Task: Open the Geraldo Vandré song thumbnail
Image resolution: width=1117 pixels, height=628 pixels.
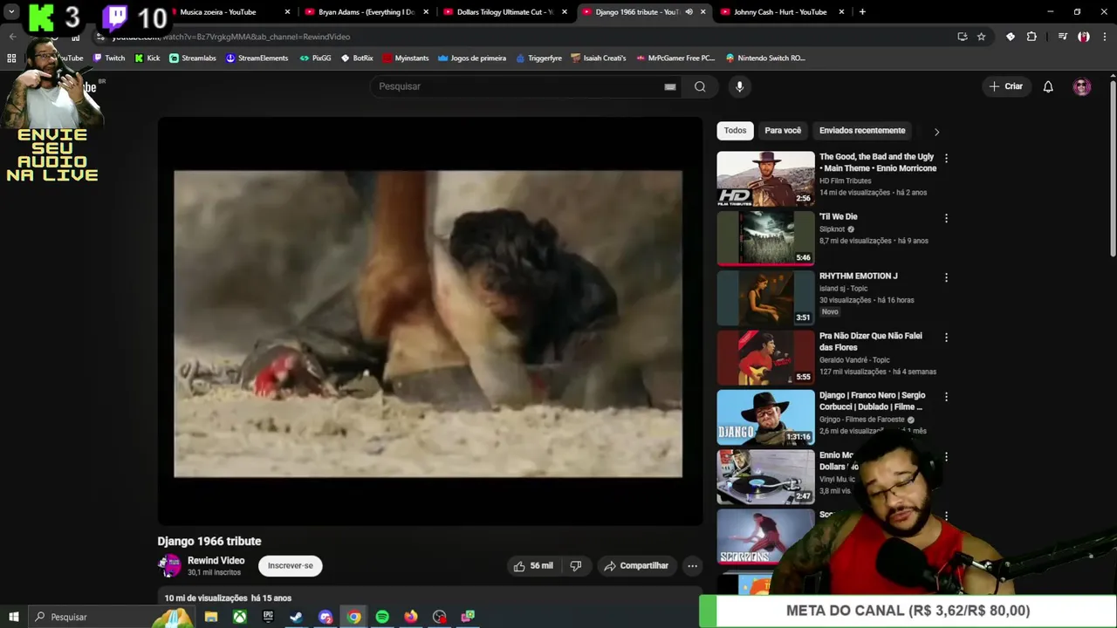Action: (x=765, y=358)
